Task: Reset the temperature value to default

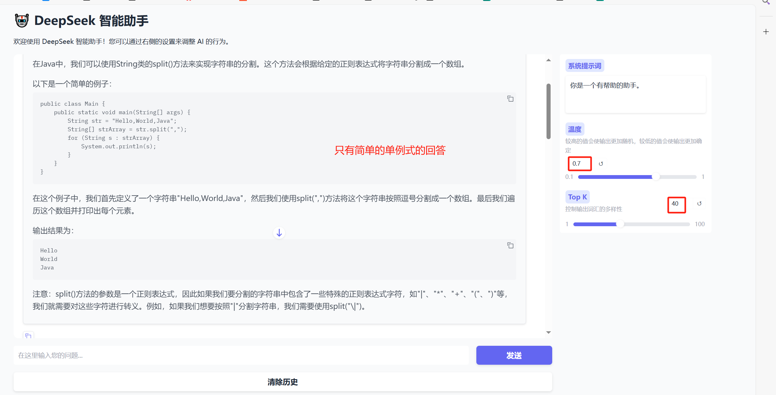Action: click(x=601, y=164)
